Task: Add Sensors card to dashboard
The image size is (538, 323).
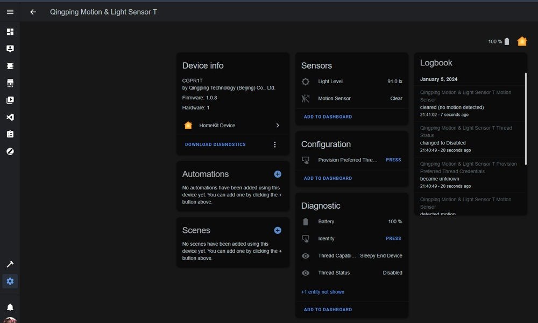Action: [x=328, y=116]
